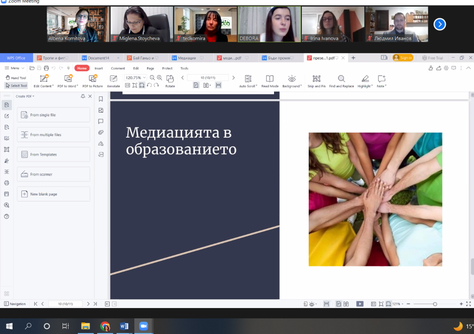Open 121% zoom dropdown in status bar
474x334 pixels.
[x=398, y=304]
